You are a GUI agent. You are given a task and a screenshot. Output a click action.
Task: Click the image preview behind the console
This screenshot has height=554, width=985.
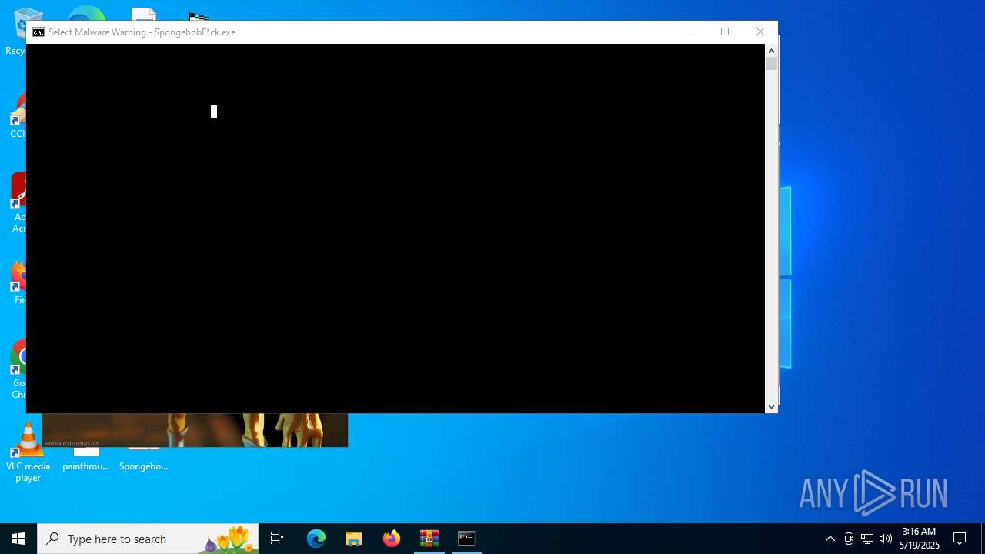coord(195,430)
